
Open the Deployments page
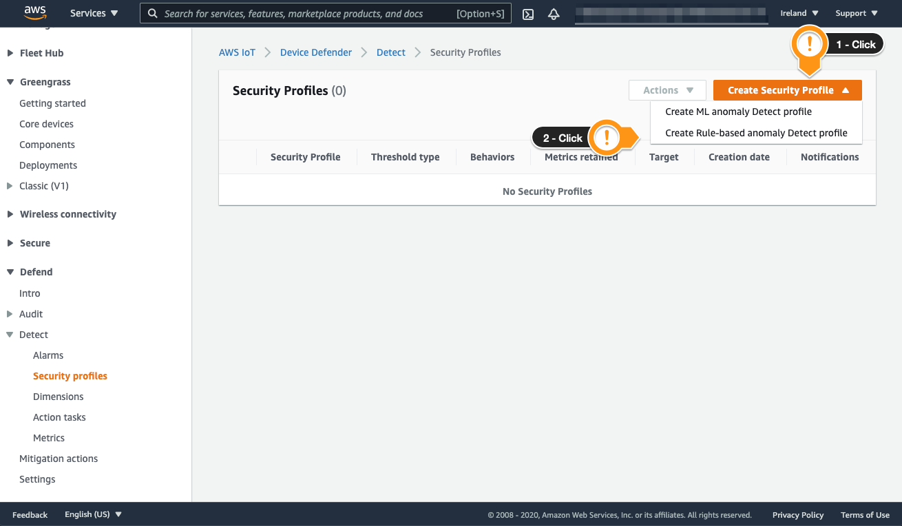[48, 165]
